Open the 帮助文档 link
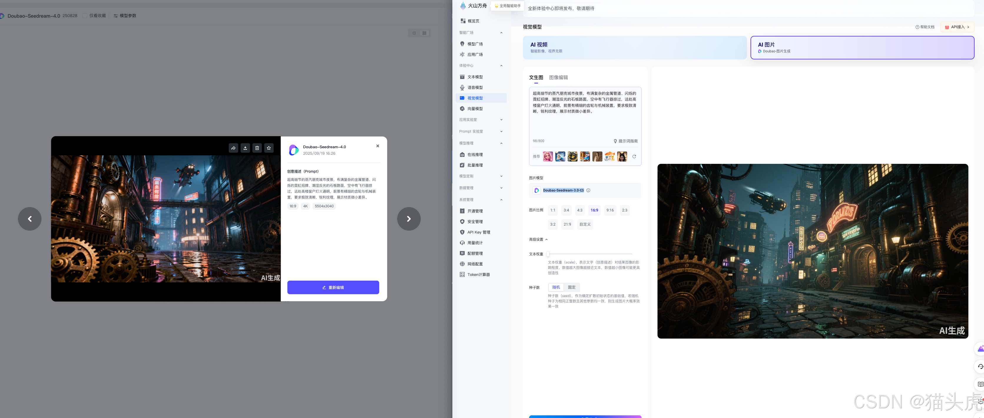The height and width of the screenshot is (418, 984). 925,27
